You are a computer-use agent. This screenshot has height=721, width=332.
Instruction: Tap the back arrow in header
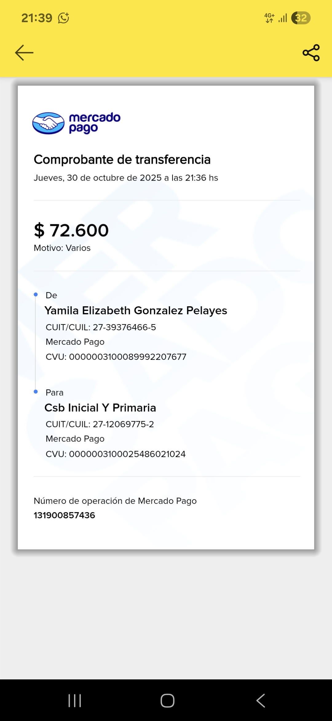24,53
